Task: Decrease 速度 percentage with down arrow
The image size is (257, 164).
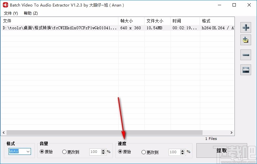Action: [182, 154]
